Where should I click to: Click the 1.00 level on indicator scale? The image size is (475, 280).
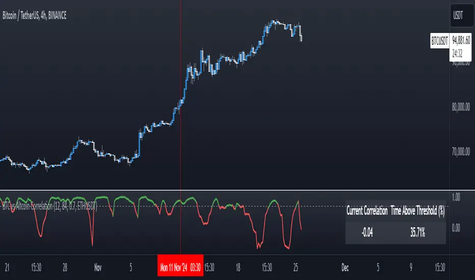(x=456, y=198)
